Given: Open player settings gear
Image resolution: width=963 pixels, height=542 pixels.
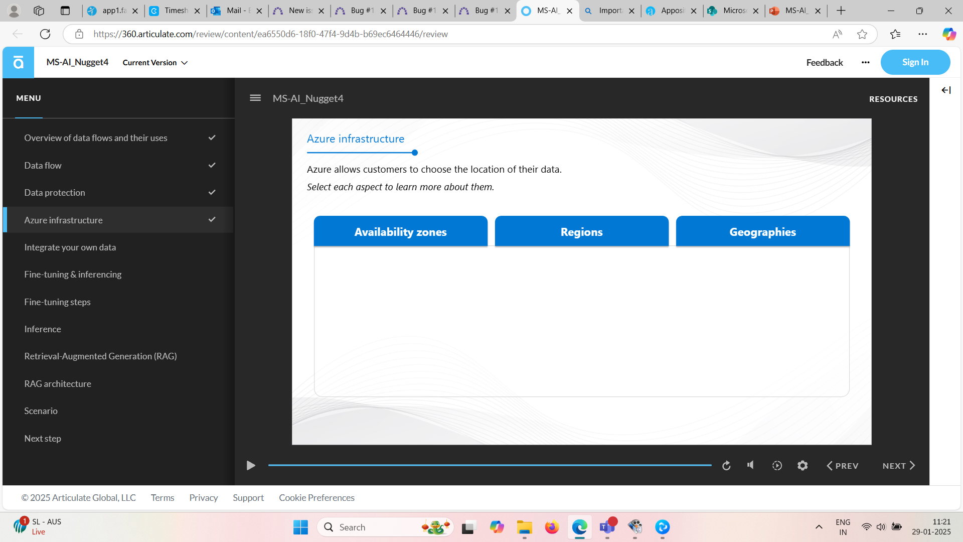Looking at the screenshot, I should 802,466.
